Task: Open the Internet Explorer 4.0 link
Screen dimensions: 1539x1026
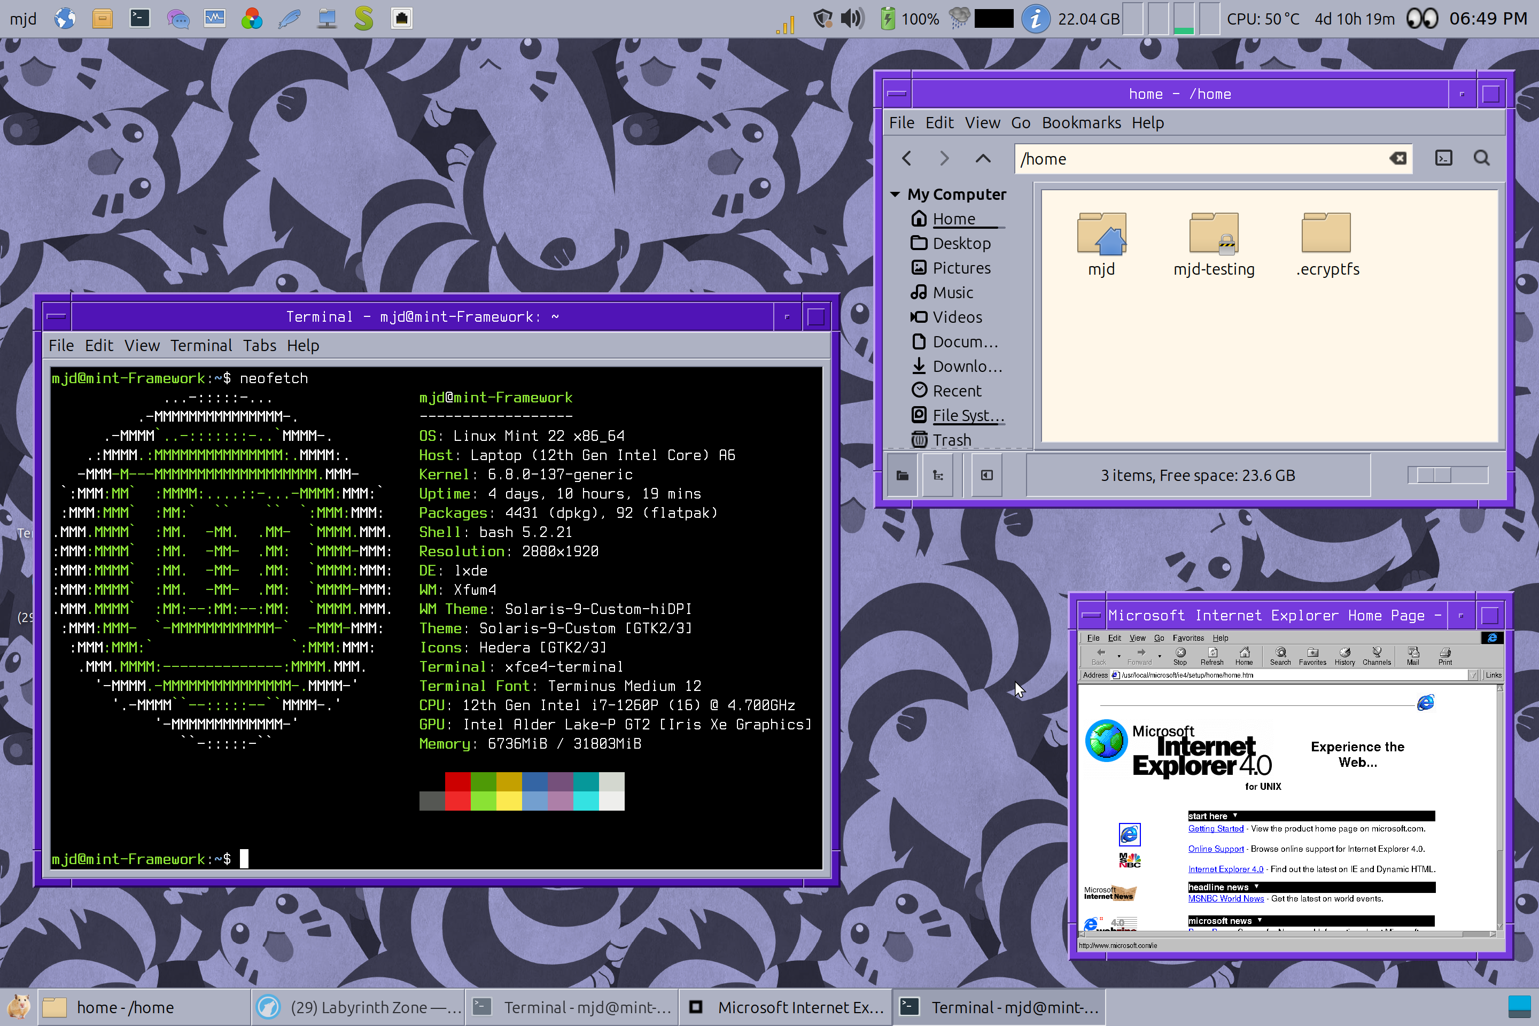Action: [x=1225, y=869]
